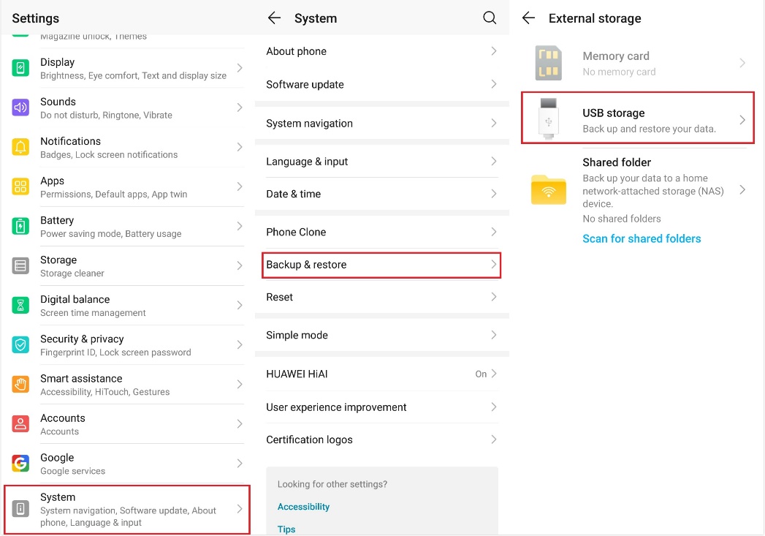Viewport: 765px width, 536px height.
Task: Click the Digital balance hourglass icon
Action: (x=20, y=304)
